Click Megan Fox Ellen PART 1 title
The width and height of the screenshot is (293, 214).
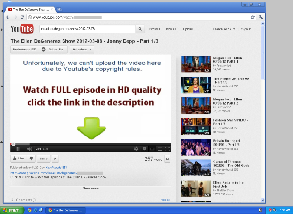(228, 59)
